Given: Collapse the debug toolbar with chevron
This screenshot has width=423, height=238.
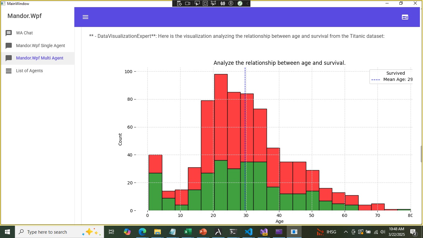Looking at the screenshot, I should [x=247, y=3].
